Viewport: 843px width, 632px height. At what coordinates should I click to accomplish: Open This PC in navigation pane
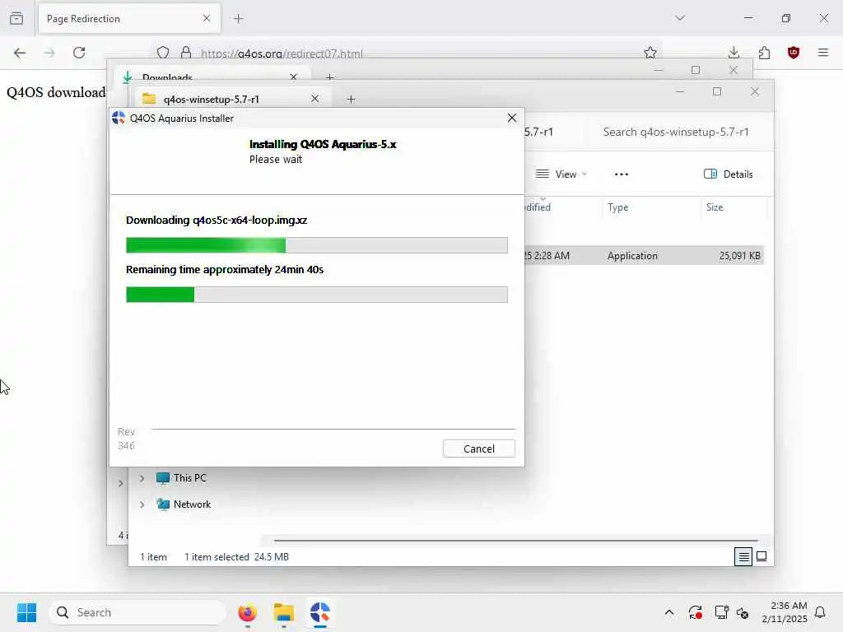(182, 478)
